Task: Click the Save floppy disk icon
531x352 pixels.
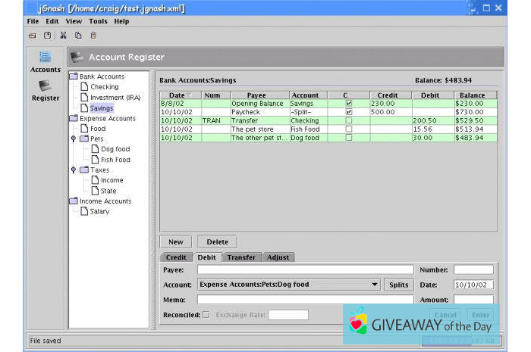Action: click(x=47, y=35)
